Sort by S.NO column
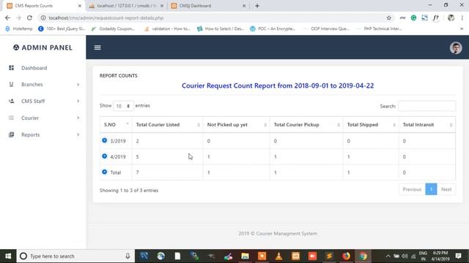This screenshot has height=263, width=469. (116, 125)
